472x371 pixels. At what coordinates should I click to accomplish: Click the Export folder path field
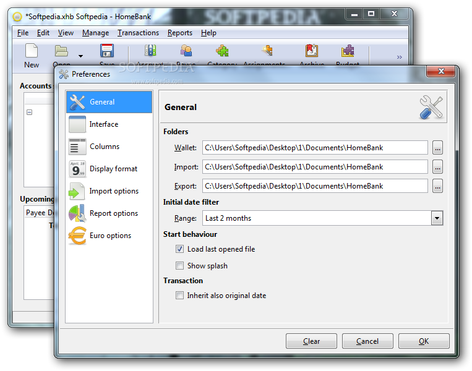click(x=315, y=186)
